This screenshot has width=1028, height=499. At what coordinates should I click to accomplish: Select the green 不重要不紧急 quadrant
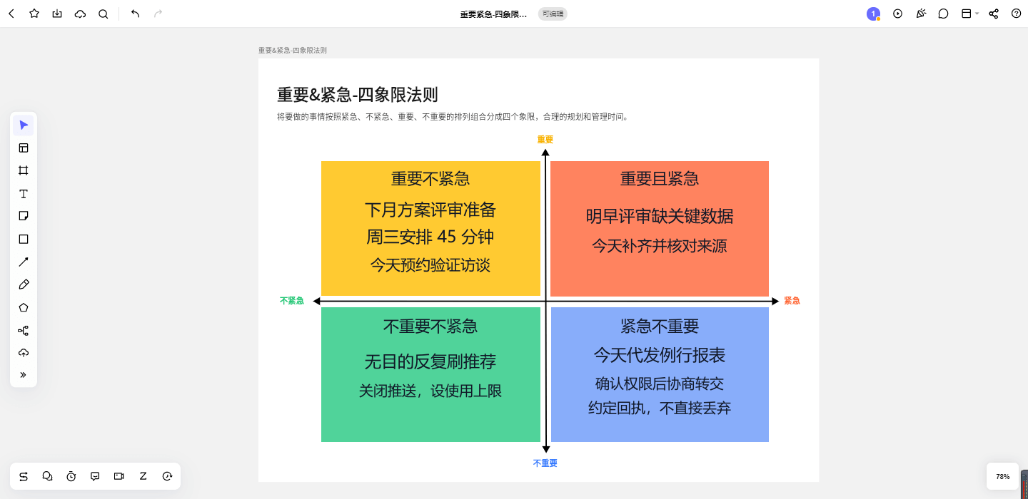click(x=430, y=374)
